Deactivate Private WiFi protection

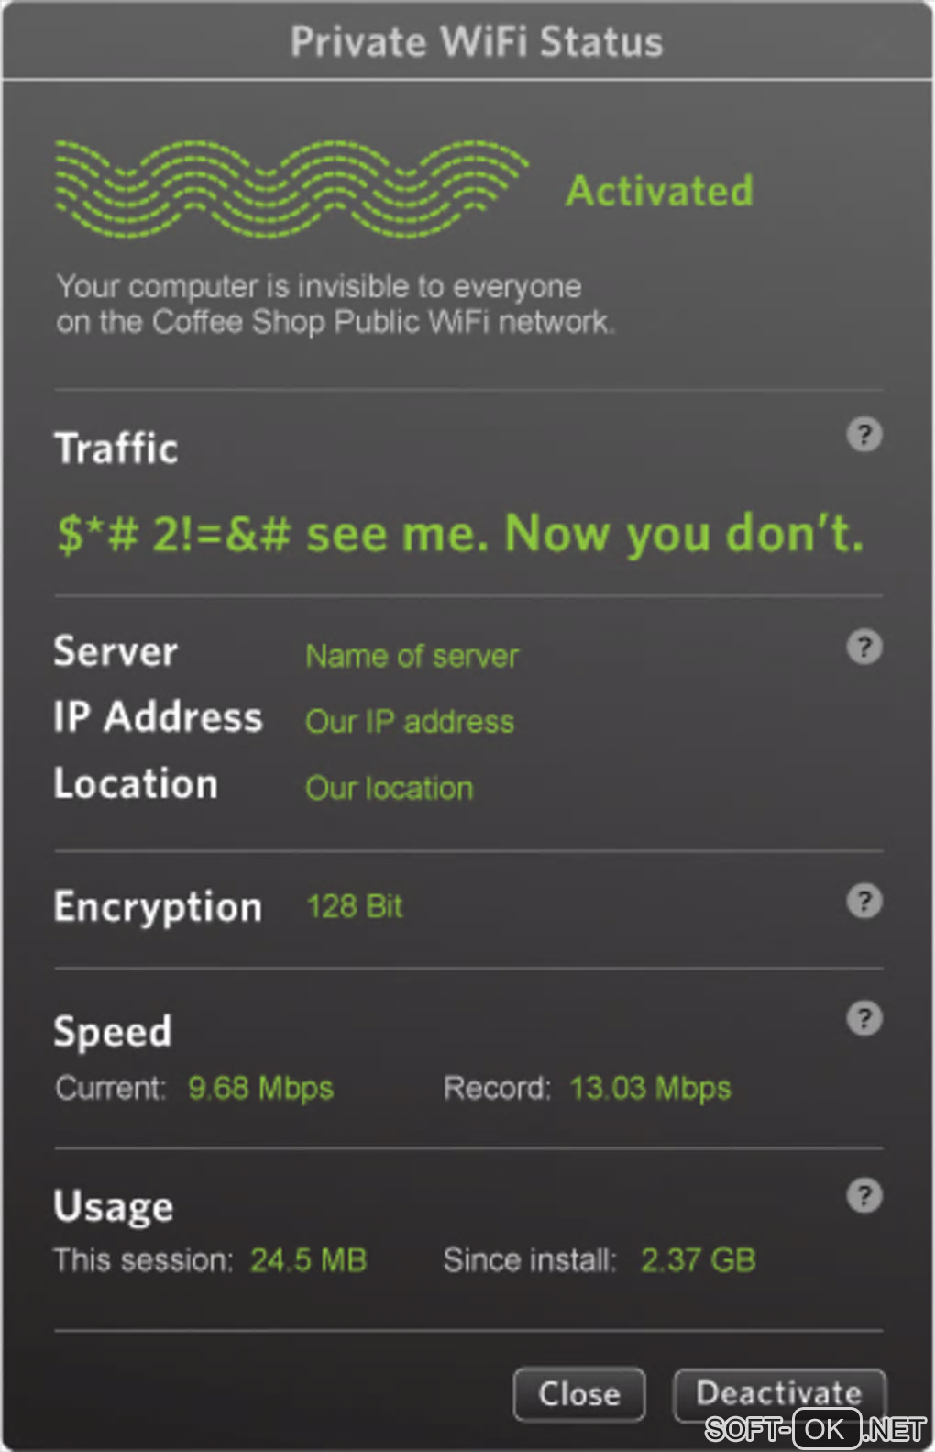(779, 1393)
